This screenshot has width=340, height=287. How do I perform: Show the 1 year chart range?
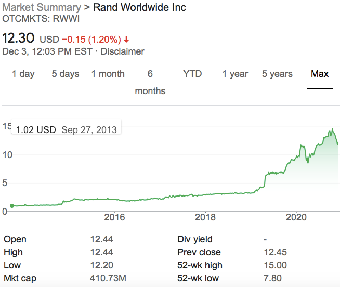coord(235,74)
